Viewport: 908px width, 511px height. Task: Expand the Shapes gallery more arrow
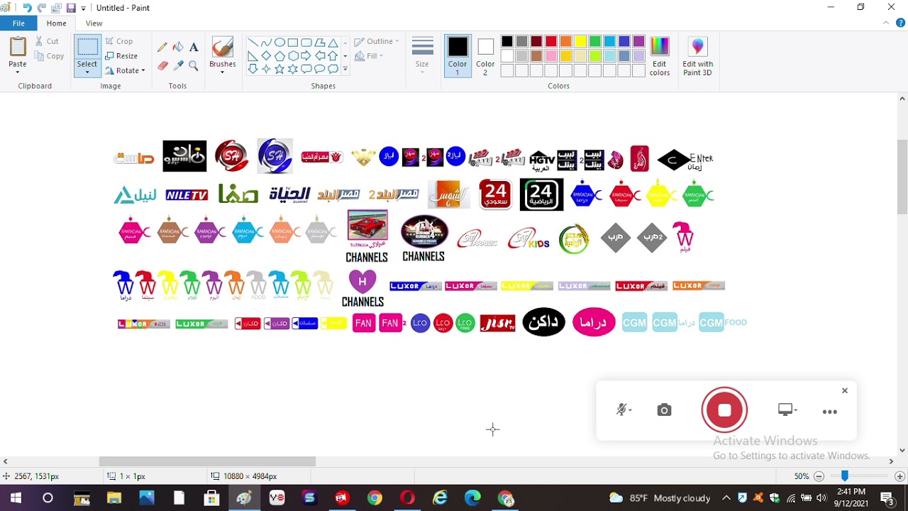pyautogui.click(x=345, y=69)
